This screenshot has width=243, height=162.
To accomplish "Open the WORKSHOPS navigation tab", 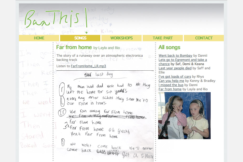I will click(x=121, y=38).
